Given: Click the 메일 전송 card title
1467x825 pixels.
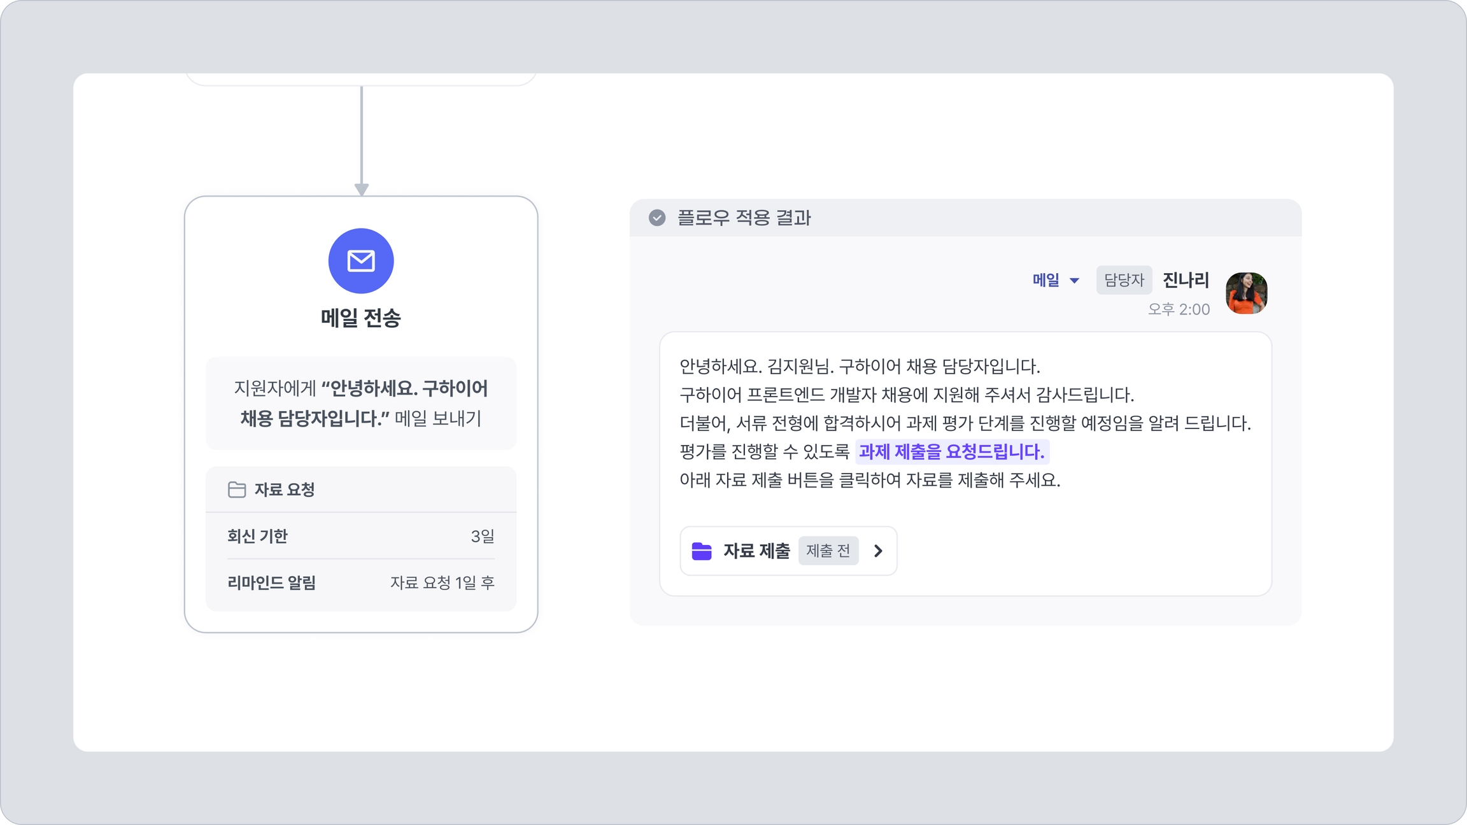Looking at the screenshot, I should coord(361,318).
